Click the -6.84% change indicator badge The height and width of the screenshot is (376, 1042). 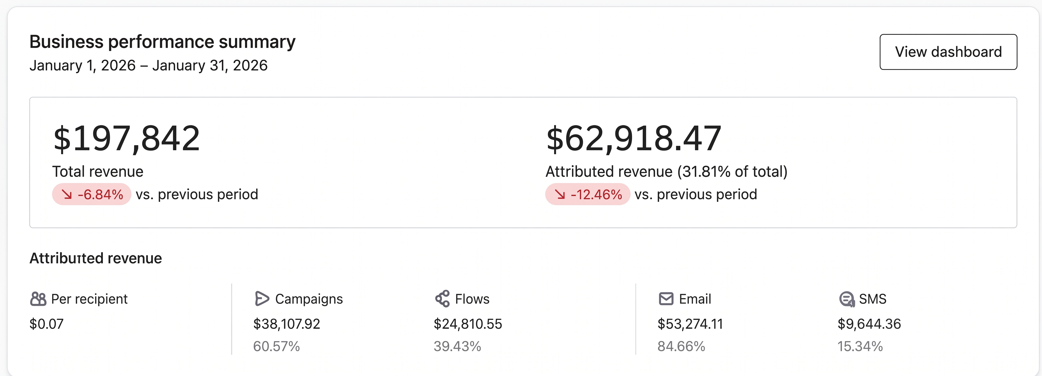point(91,194)
